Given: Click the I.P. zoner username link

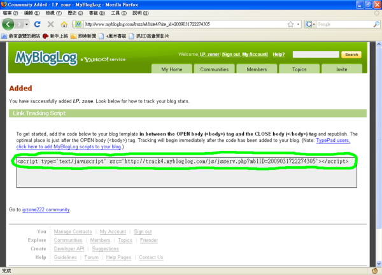Looking at the screenshot, I should (209, 54).
